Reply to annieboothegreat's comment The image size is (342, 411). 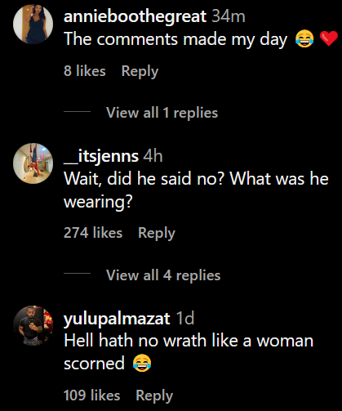[x=140, y=71]
